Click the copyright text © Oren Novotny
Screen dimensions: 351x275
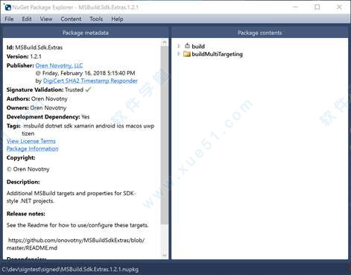(28, 169)
